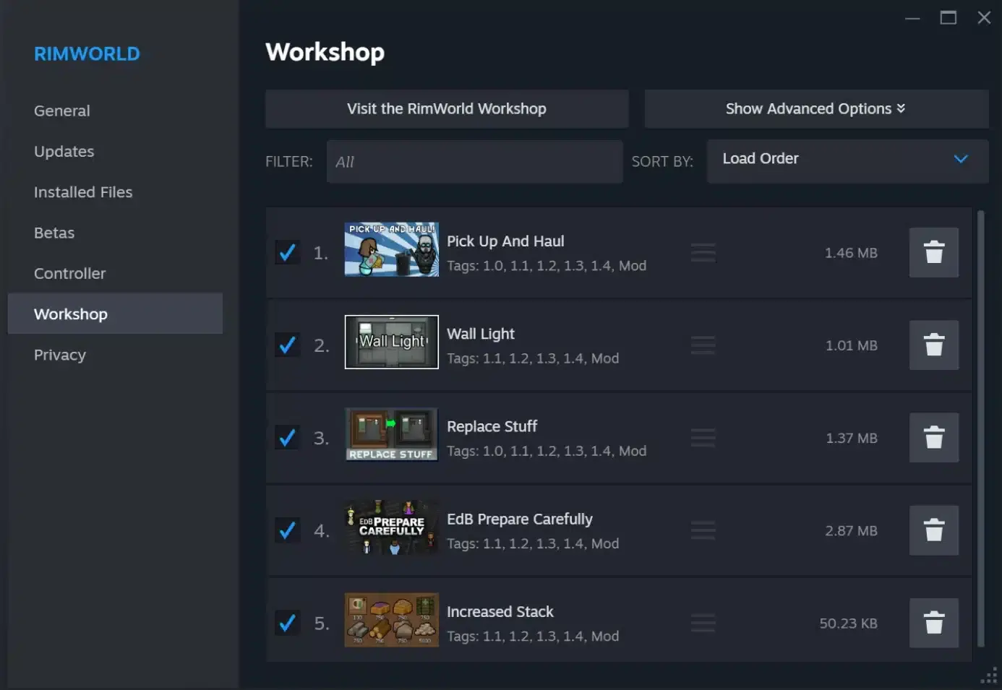Click the Wall Light title
Viewport: 1002px width, 690px height.
coord(481,334)
